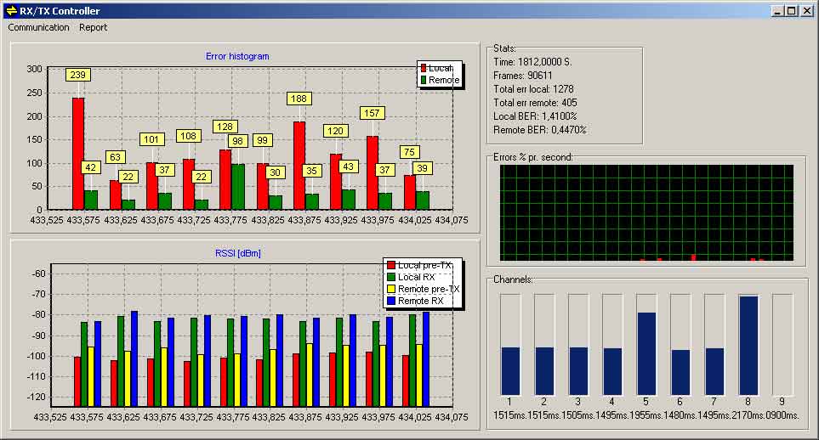Click the Error histogram chart title
819x440 pixels.
[x=237, y=56]
